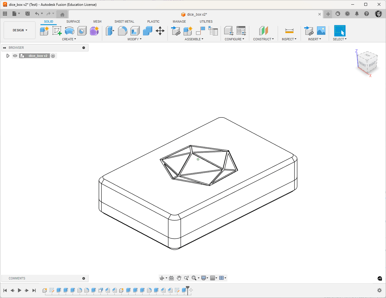This screenshot has height=298, width=386.
Task: Select the Combine tool in MODIFY
Action: pos(148,31)
